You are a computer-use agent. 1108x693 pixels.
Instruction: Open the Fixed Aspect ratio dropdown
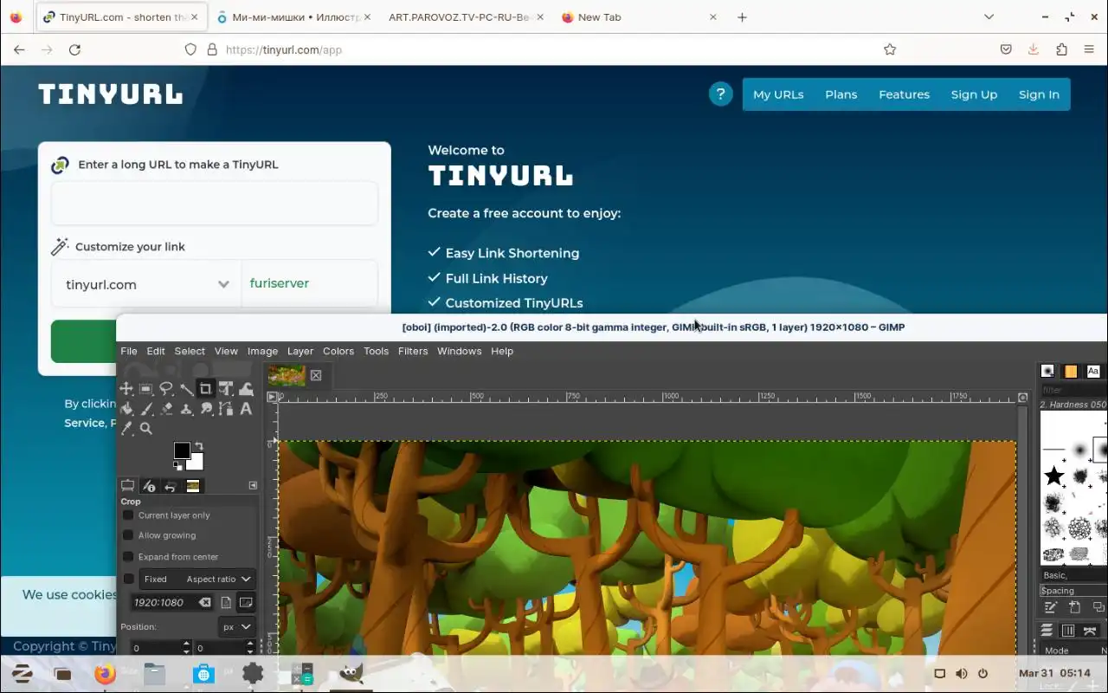click(x=197, y=579)
